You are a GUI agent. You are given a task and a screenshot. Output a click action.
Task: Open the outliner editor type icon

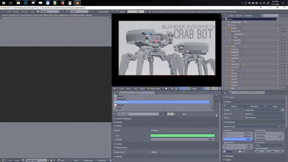pos(225,16)
